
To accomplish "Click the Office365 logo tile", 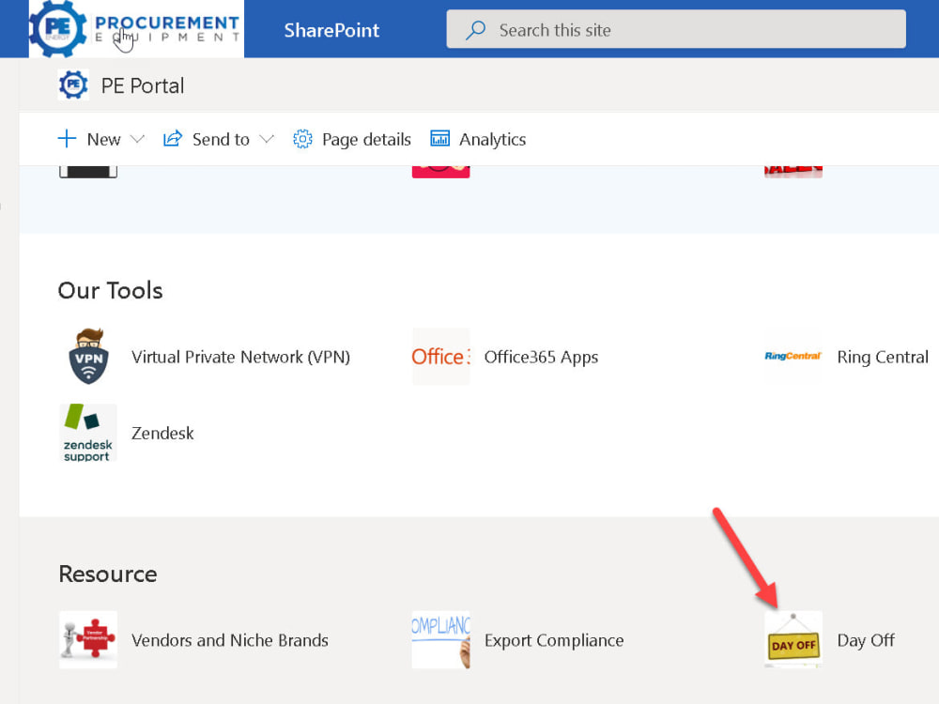I will [440, 356].
